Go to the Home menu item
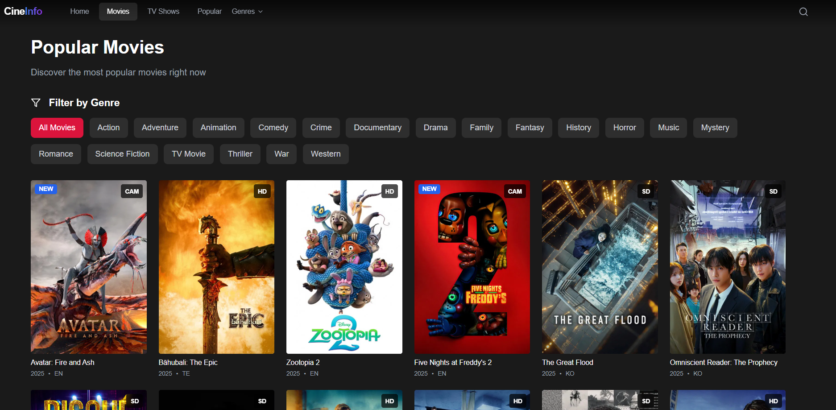Screen dimensions: 836x410 (x=79, y=11)
